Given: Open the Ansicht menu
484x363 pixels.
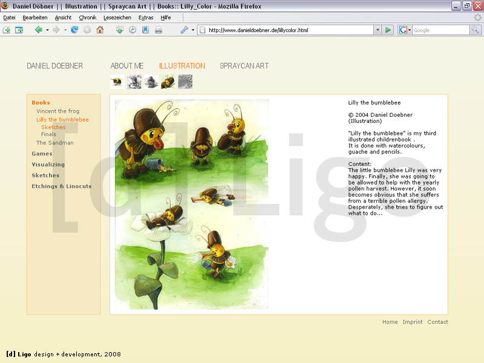Looking at the screenshot, I should [x=64, y=18].
